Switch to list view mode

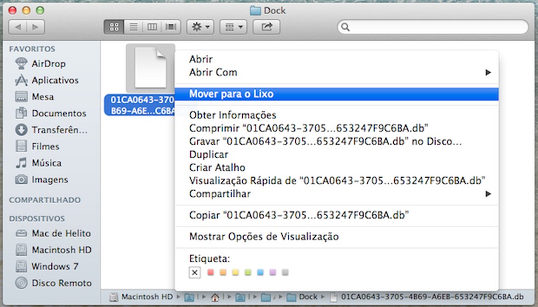[x=133, y=27]
